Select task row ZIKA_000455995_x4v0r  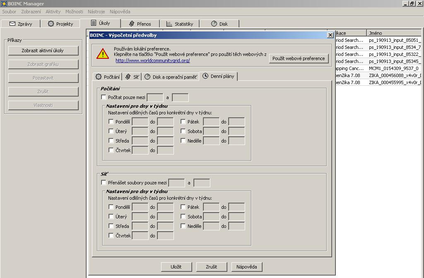coord(378,82)
